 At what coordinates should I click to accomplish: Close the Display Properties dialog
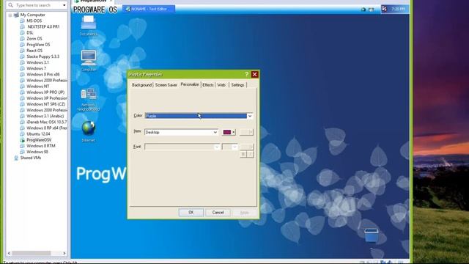pos(254,74)
